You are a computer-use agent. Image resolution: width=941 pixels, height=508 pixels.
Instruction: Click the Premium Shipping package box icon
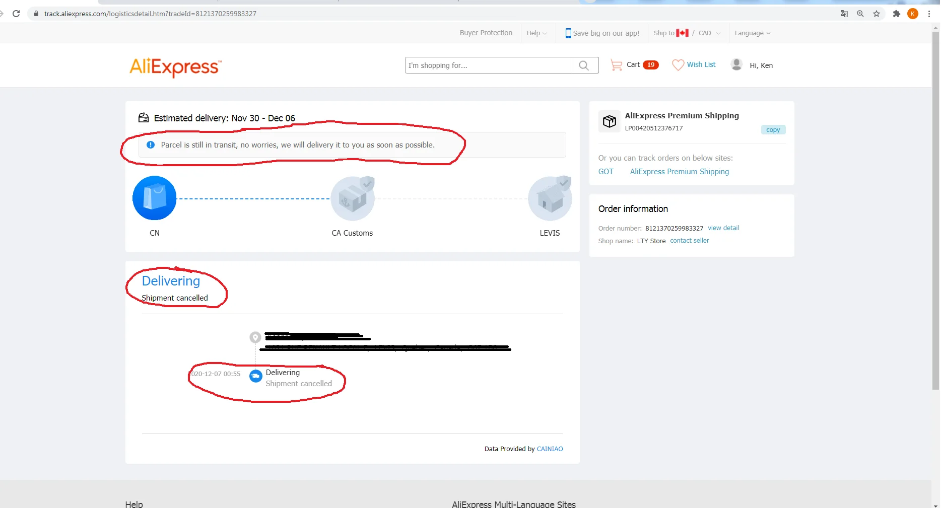point(610,121)
